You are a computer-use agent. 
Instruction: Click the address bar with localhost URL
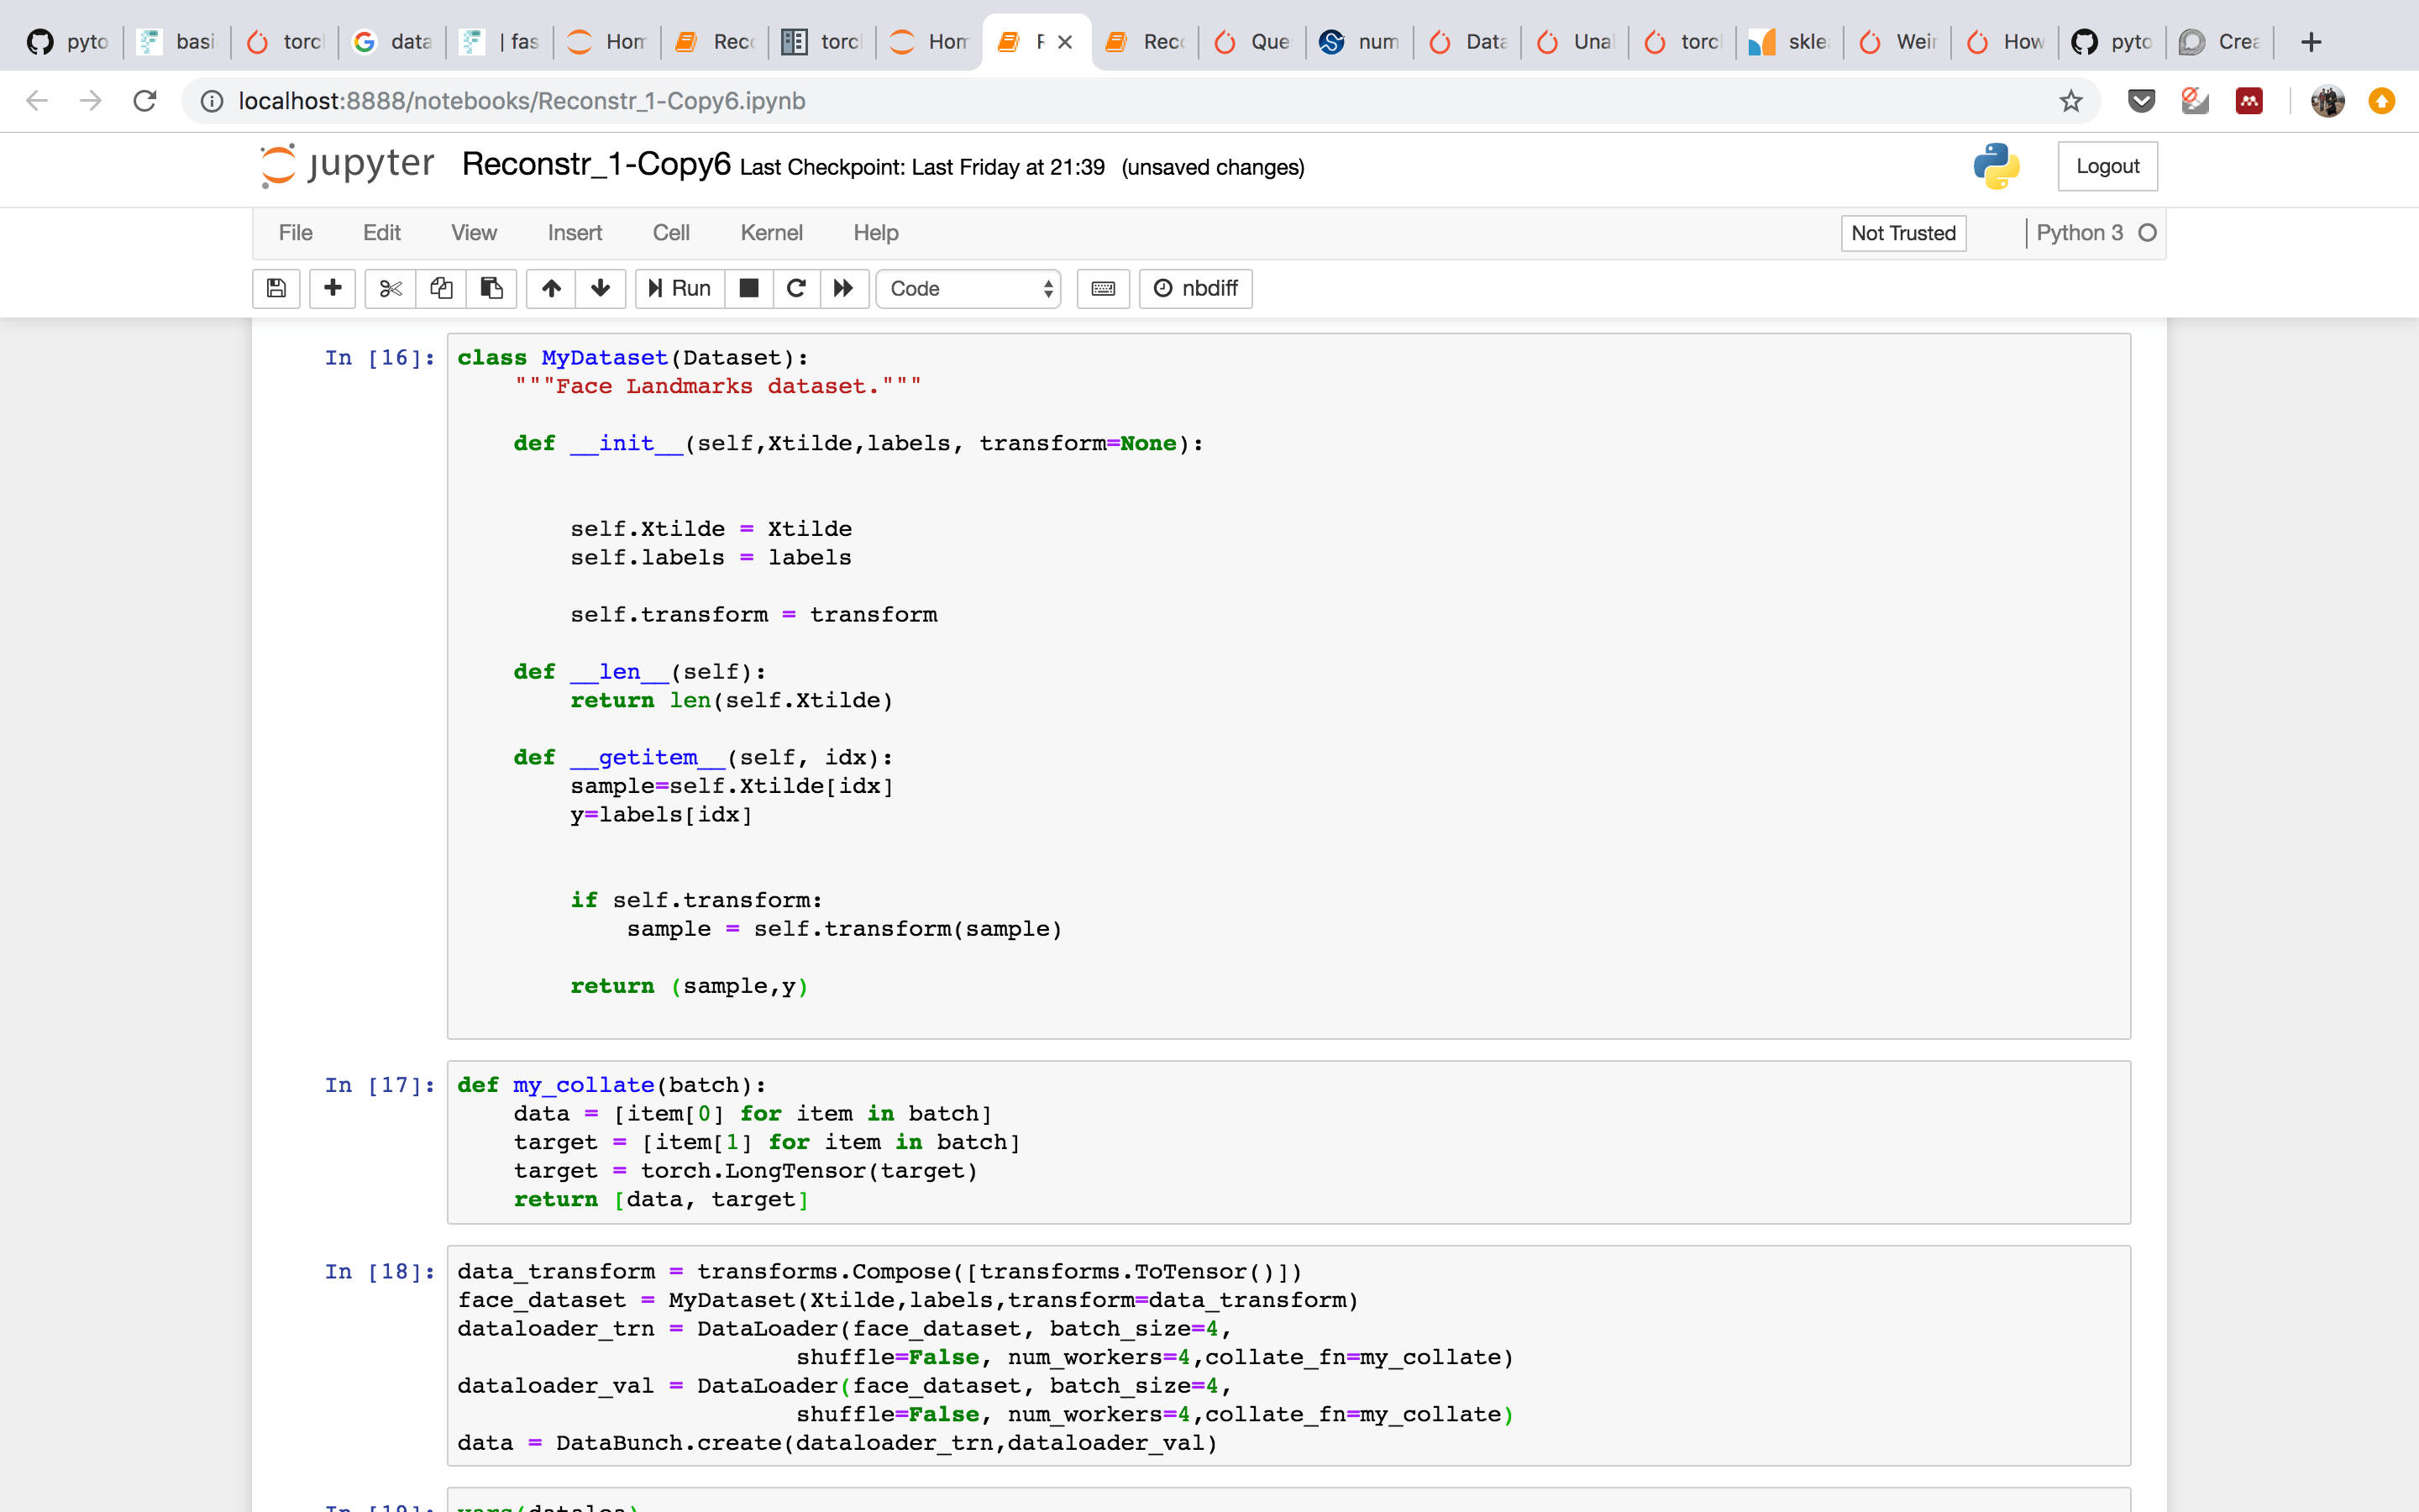1140,101
